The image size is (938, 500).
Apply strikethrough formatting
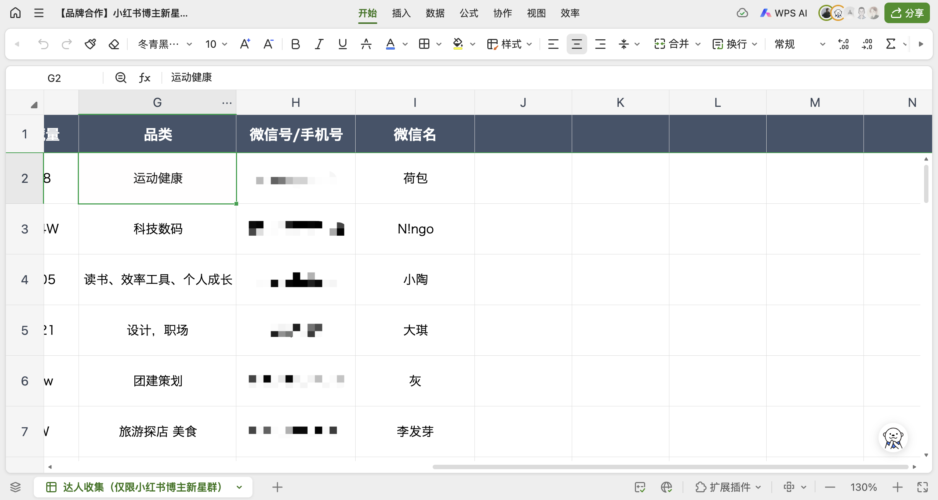[x=366, y=44]
